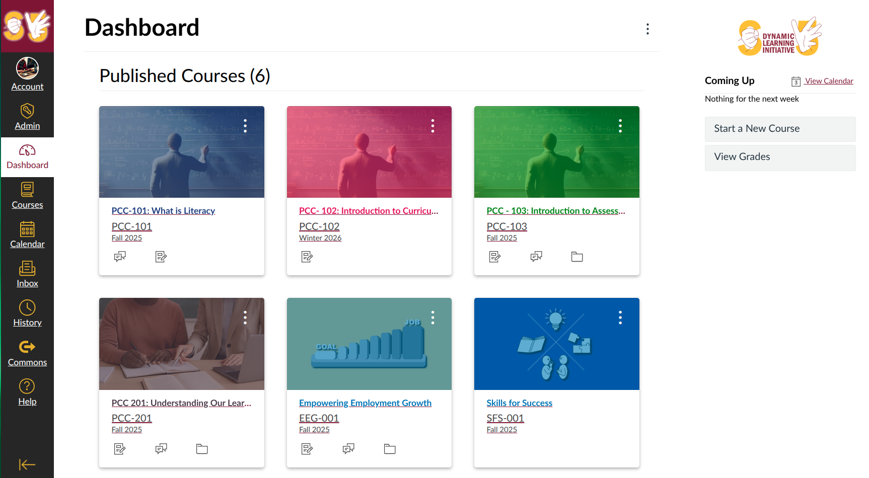The height and width of the screenshot is (478, 869).
Task: Open Commons from the sidebar
Action: click(27, 353)
